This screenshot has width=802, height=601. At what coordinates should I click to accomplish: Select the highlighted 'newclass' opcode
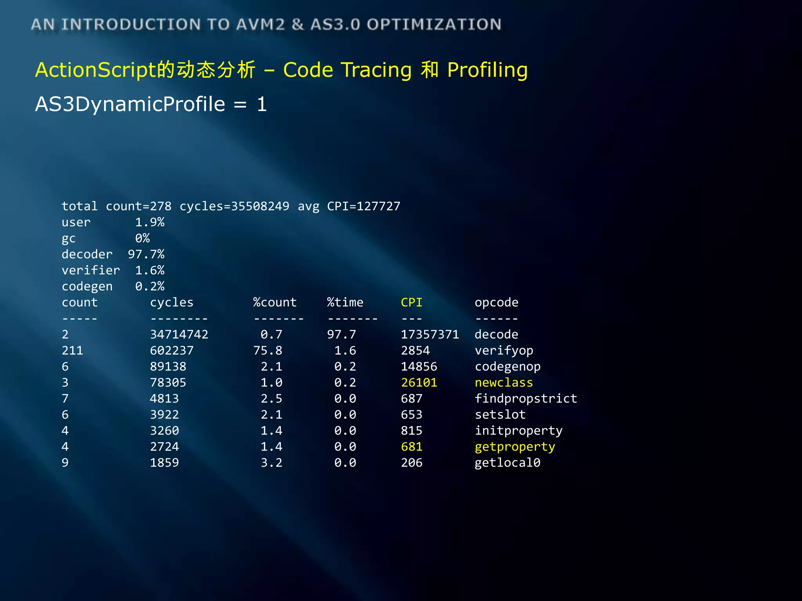[x=504, y=383]
